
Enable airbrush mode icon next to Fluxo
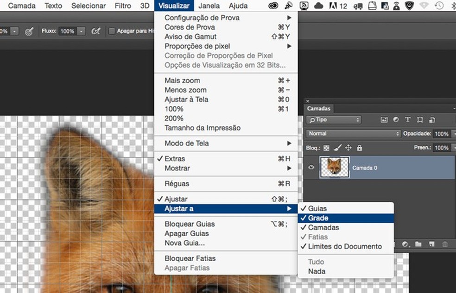[95, 31]
